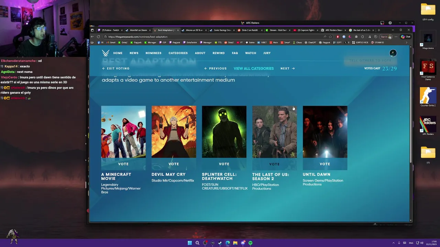
Task: Click the browser back arrow
Action: coord(92,37)
